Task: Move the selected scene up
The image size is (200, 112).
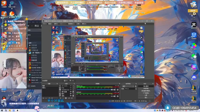Action: click(49, 98)
